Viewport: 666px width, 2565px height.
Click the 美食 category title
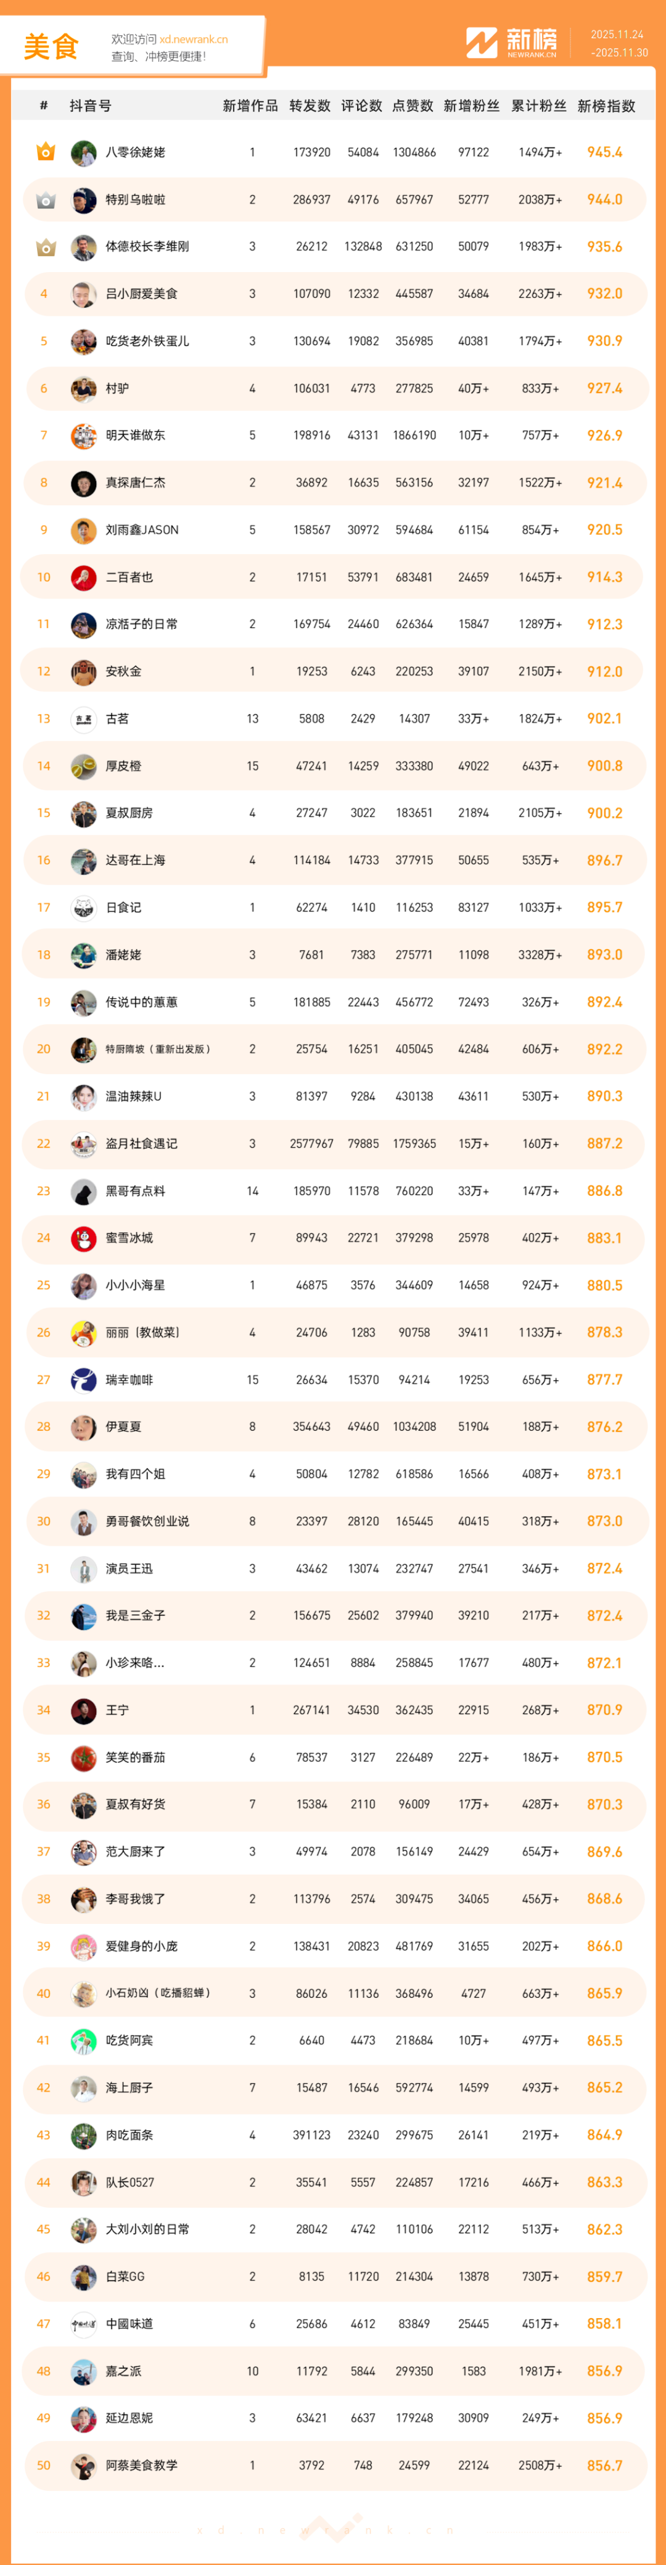[x=51, y=47]
